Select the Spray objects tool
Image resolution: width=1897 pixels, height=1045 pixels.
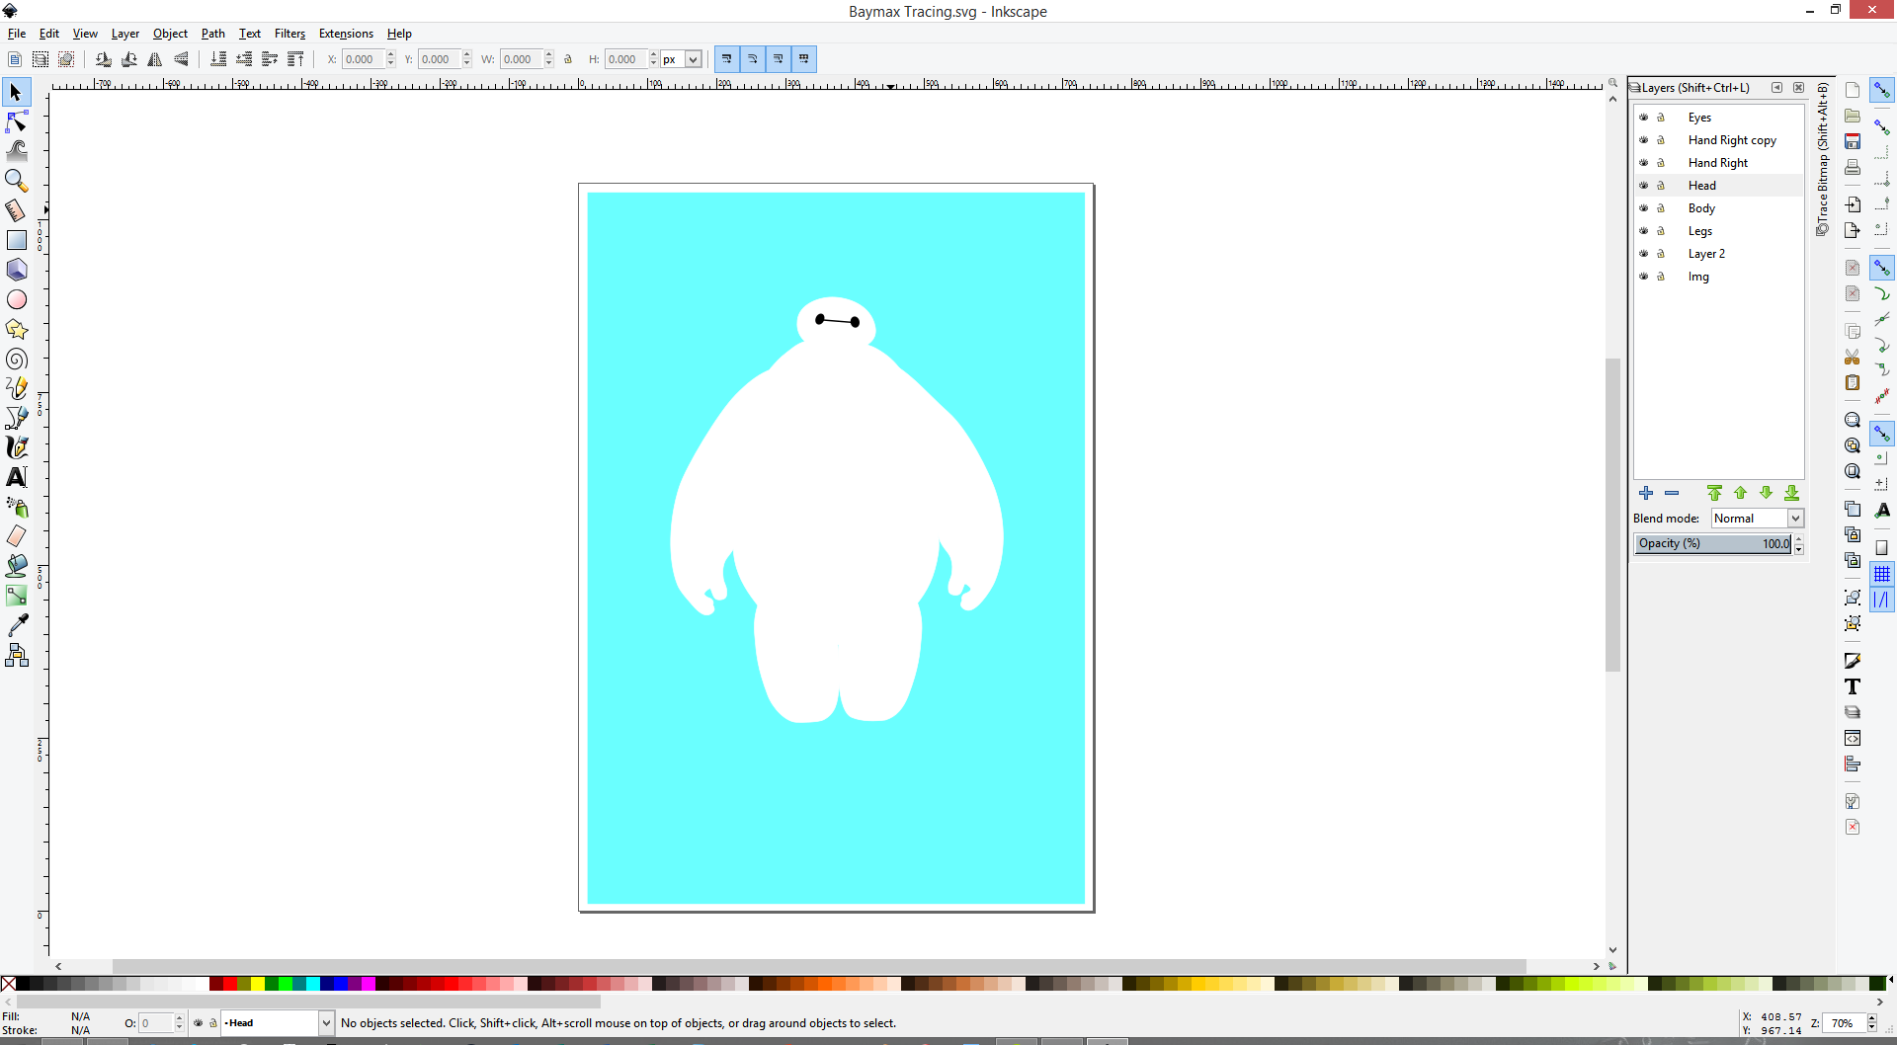(x=16, y=507)
